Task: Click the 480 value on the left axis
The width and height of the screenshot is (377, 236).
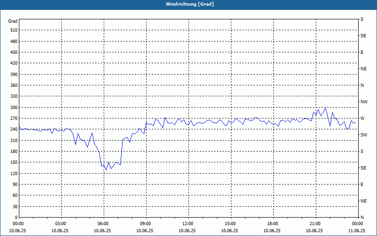Action: click(x=14, y=42)
